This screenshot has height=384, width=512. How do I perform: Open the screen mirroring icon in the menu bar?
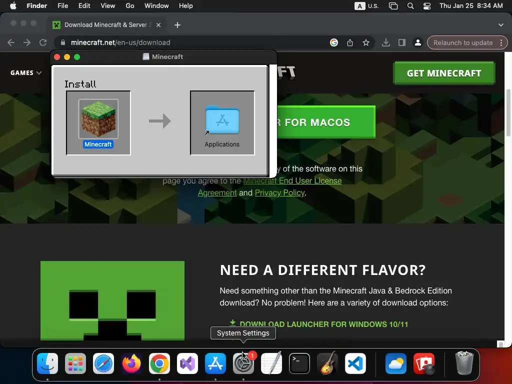[393, 6]
